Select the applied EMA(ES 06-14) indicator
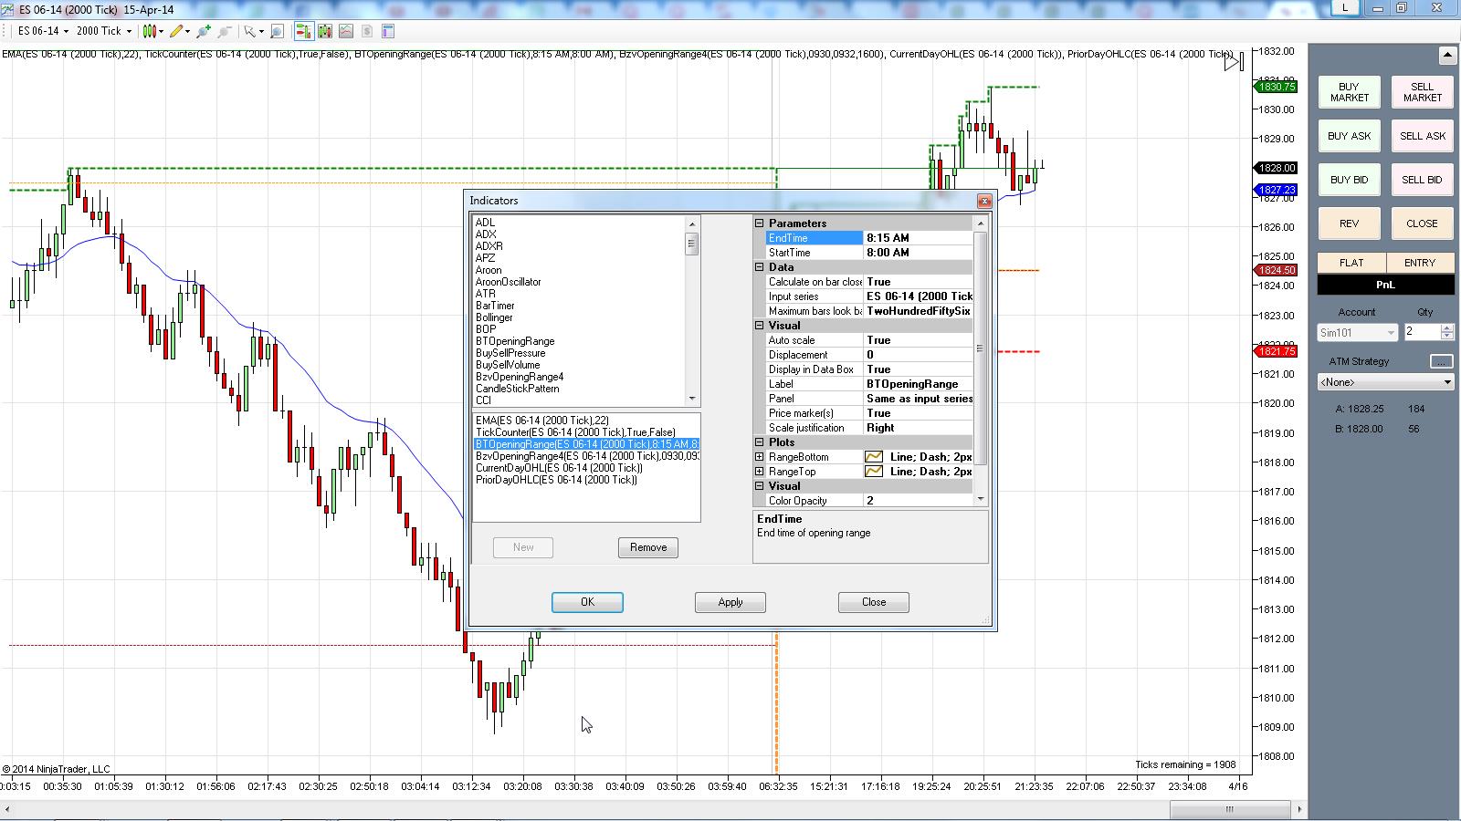This screenshot has height=821, width=1461. [x=541, y=421]
